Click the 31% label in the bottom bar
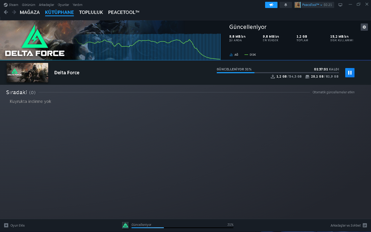 tap(230, 225)
